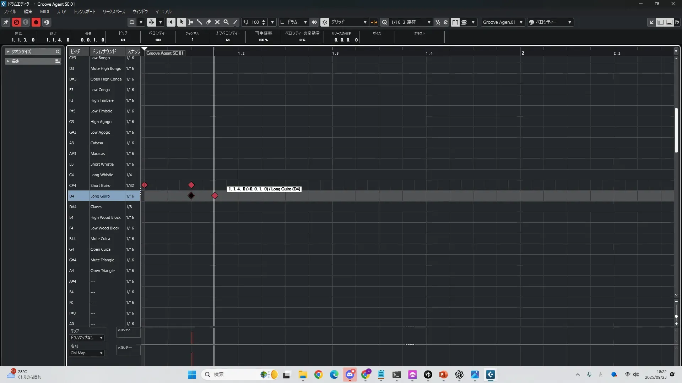Select the Line tool
Screen dimensions: 682x383
(x=235, y=22)
